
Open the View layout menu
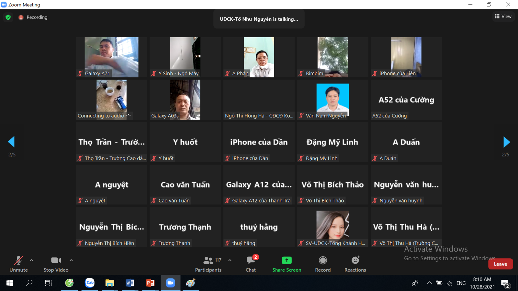point(503,16)
